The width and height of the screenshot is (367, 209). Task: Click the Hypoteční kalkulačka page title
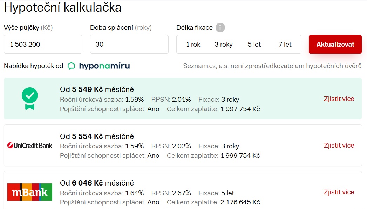(63, 7)
